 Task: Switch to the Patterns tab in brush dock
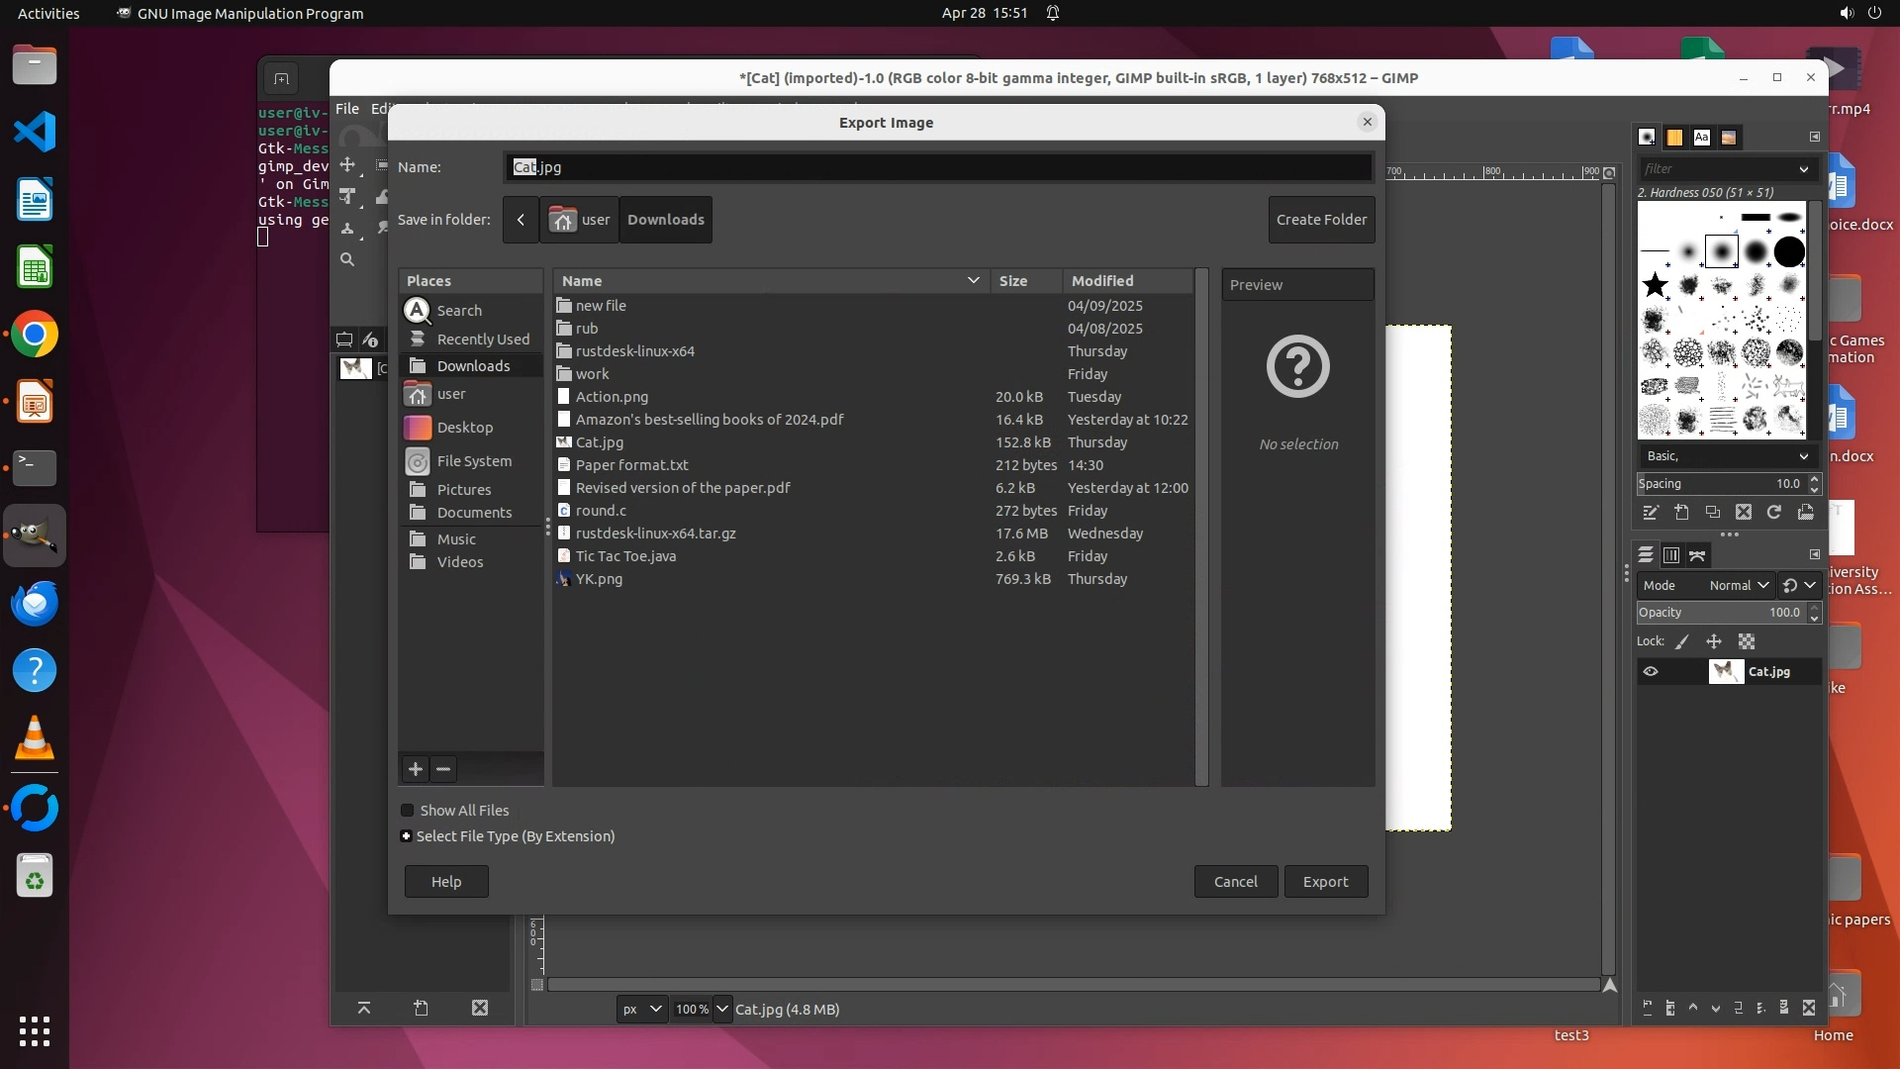pyautogui.click(x=1674, y=138)
